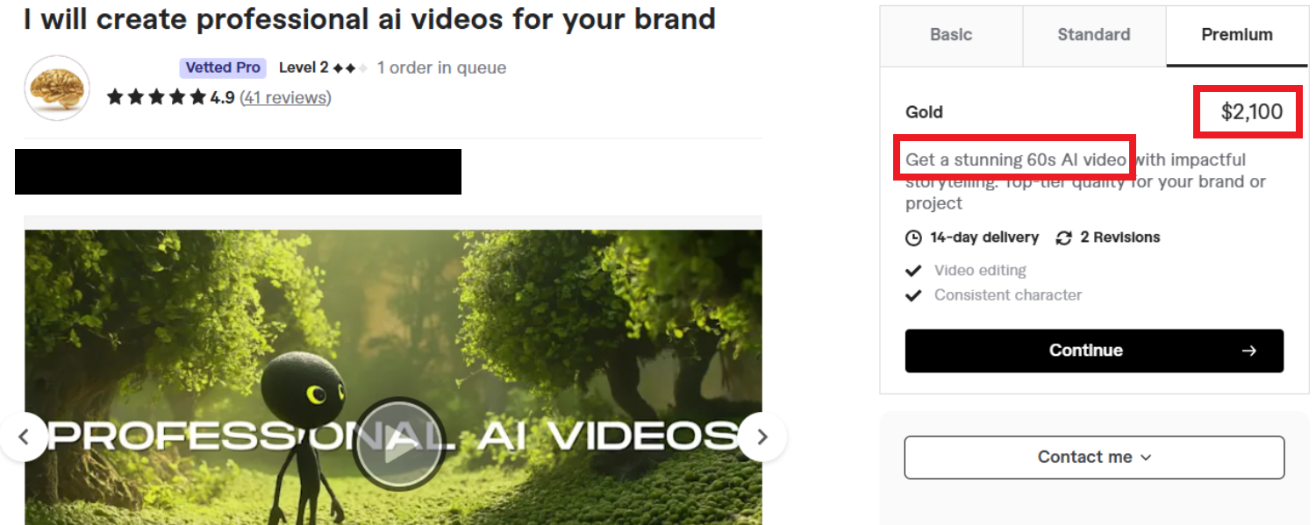Image resolution: width=1316 pixels, height=525 pixels.
Task: Click the Video editing checkmark
Action: 913,270
